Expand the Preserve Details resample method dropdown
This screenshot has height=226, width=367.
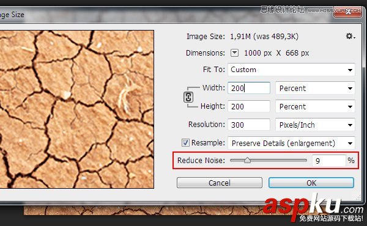point(291,143)
